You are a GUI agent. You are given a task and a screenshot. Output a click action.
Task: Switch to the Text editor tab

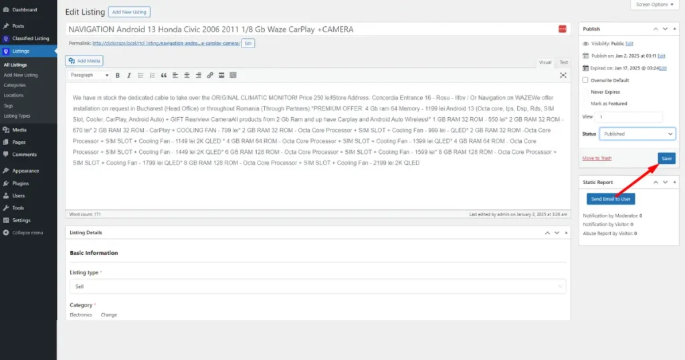[x=563, y=62]
